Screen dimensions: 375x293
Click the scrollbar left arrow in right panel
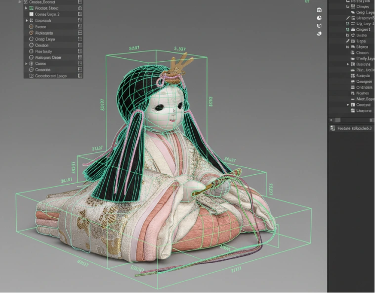[x=331, y=120]
